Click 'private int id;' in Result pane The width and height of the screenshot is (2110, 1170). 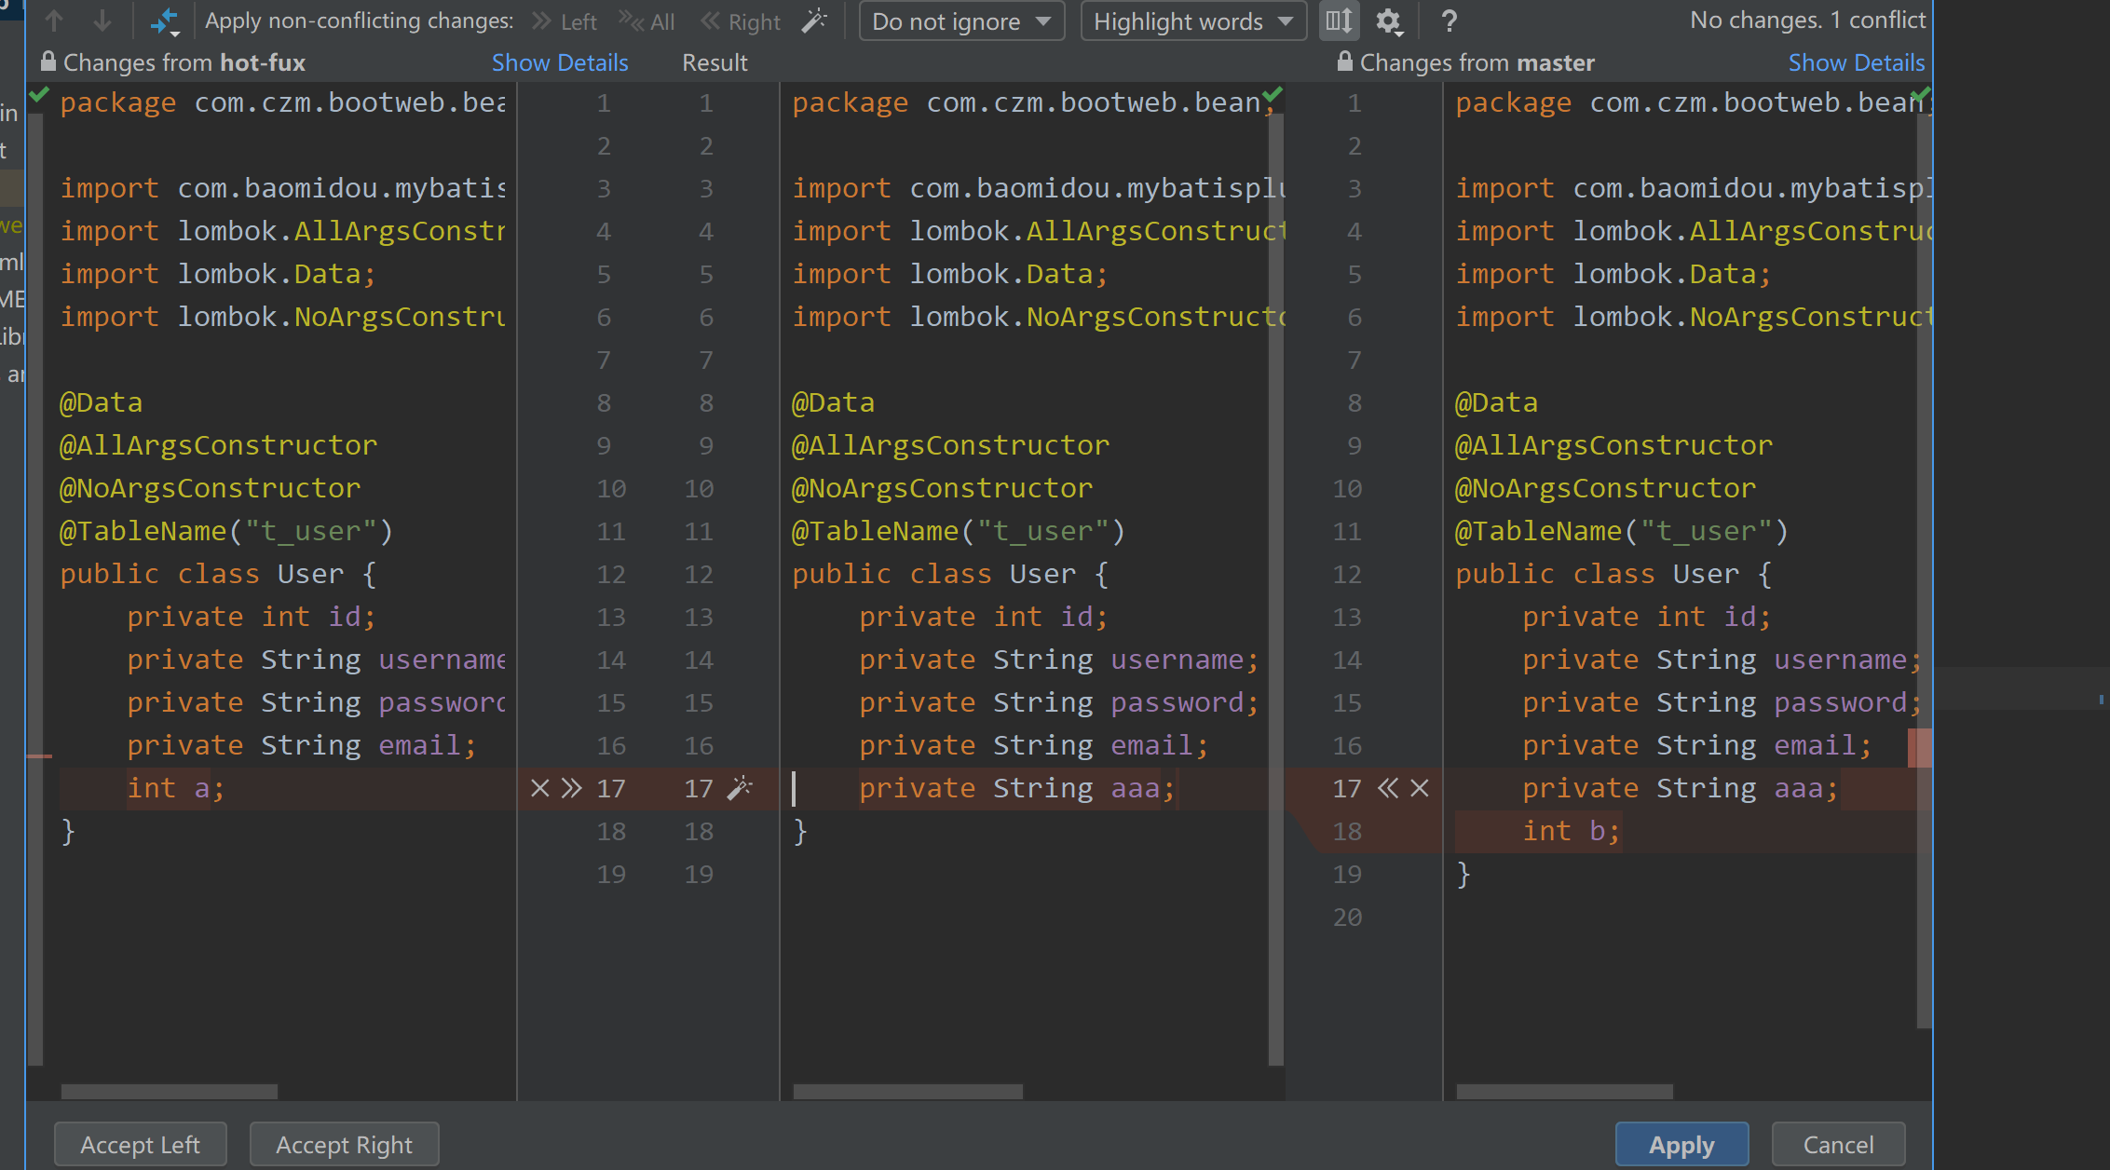click(984, 617)
